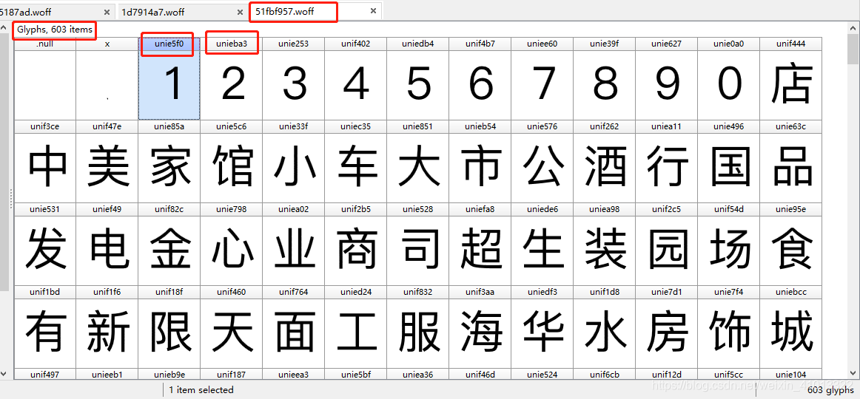Screen dimensions: 860x399
Task: Close the 1d7914a7.woff tab
Action: tap(240, 12)
